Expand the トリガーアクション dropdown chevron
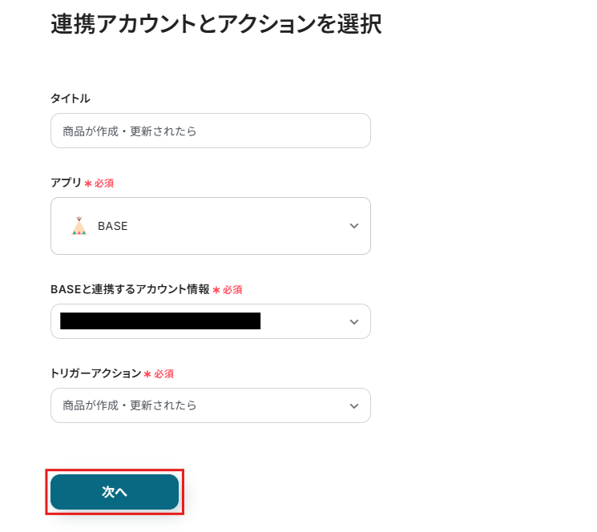 [354, 405]
